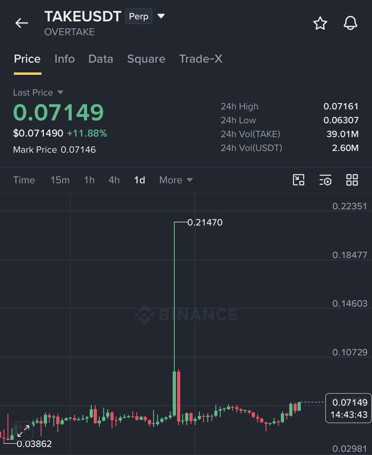Image resolution: width=372 pixels, height=455 pixels.
Task: Tap the current price tag 0.07149 on axis
Action: (x=349, y=402)
